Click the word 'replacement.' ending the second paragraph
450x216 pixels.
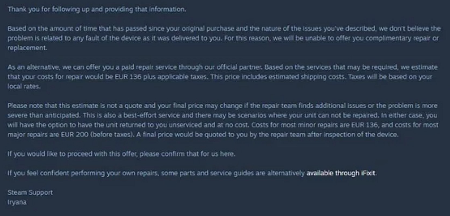pos(27,48)
